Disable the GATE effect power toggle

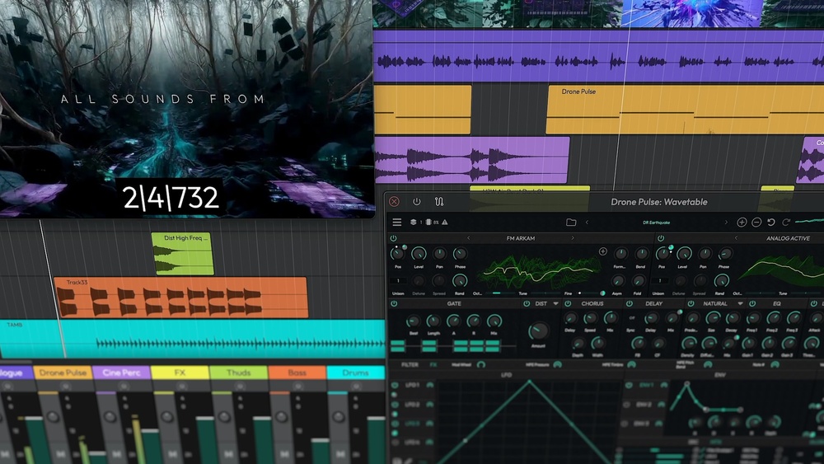tap(394, 304)
